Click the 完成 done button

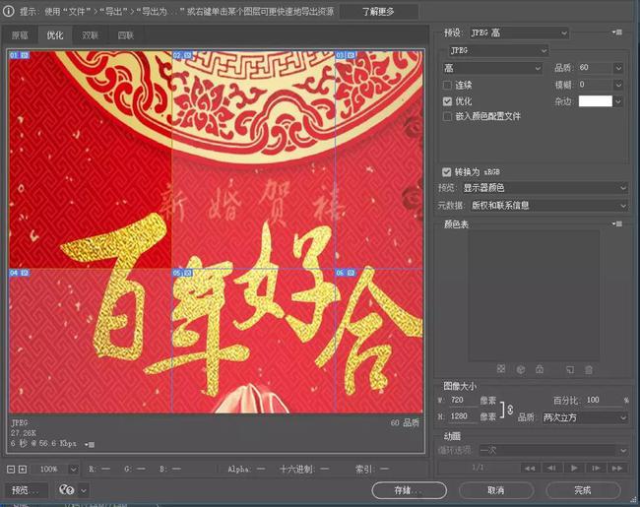[583, 490]
